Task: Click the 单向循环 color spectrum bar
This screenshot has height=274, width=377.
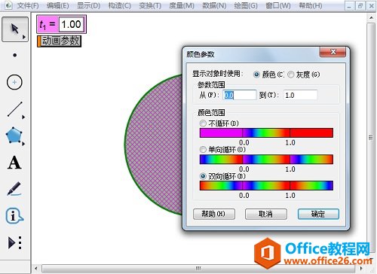Action: click(x=266, y=160)
